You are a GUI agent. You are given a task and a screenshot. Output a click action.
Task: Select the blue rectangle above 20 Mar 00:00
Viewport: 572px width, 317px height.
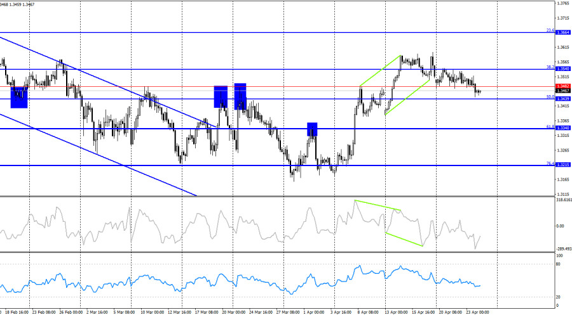(240, 96)
